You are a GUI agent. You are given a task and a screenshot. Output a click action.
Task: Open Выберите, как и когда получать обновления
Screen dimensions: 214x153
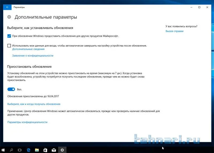[x=34, y=104]
